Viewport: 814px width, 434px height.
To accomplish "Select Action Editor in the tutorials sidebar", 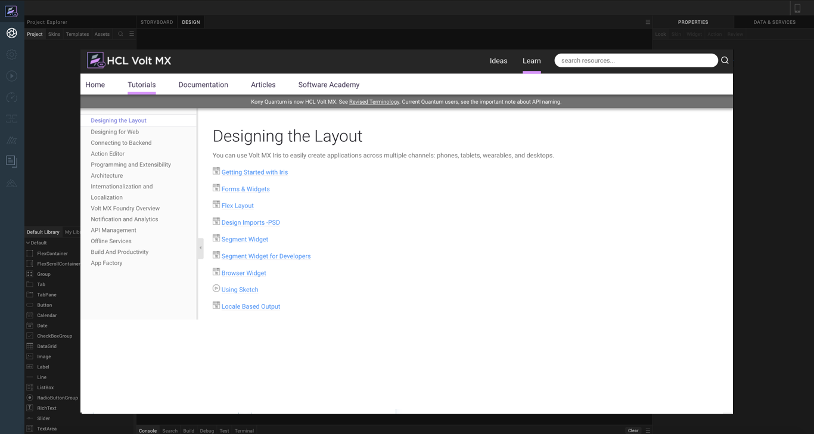I will [108, 154].
